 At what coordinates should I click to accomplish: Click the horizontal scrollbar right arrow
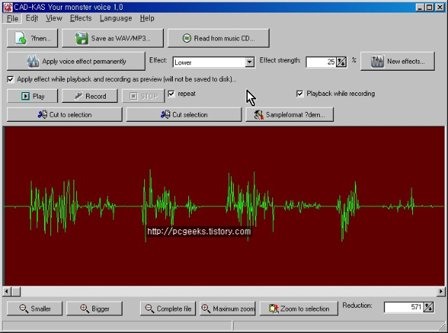[441, 292]
